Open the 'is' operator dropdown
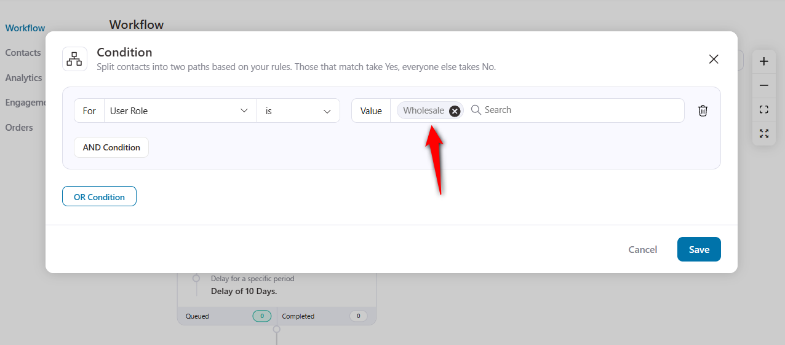This screenshot has height=345, width=785. pyautogui.click(x=298, y=110)
